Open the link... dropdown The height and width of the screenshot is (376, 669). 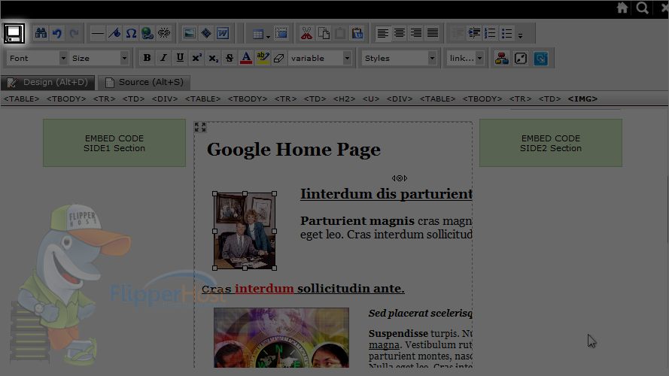(466, 58)
